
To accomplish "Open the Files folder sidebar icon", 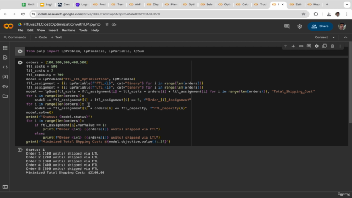I will pyautogui.click(x=5, y=96).
